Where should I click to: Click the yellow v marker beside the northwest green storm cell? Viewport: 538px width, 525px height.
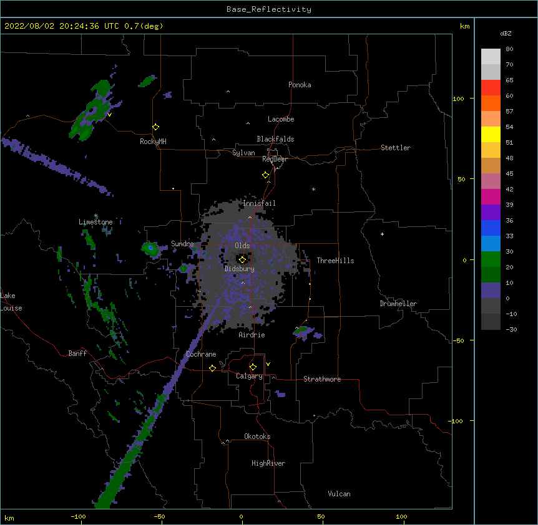click(109, 115)
